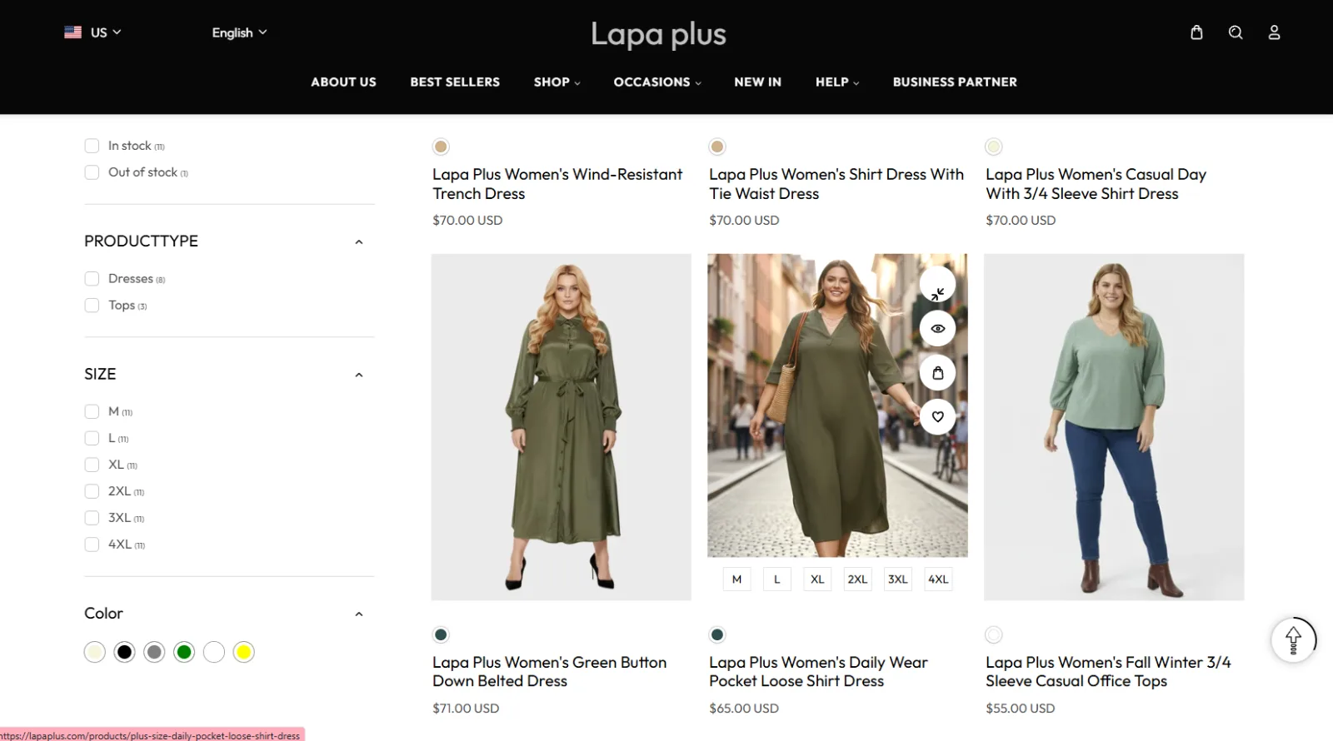Select beige color filter swatch
1333x741 pixels.
tap(95, 652)
